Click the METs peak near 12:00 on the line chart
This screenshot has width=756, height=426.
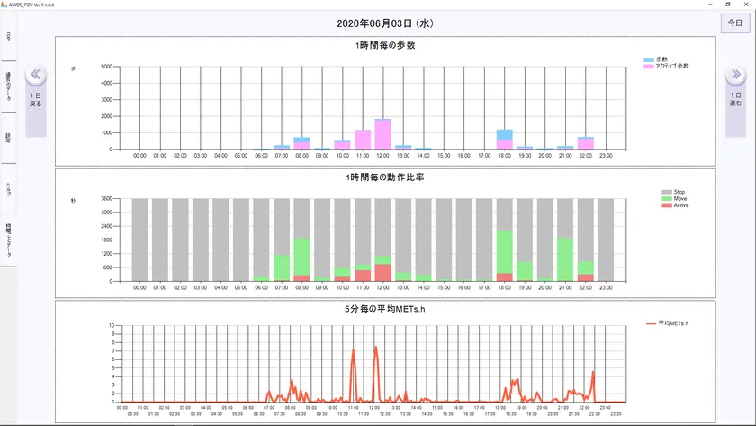(x=375, y=348)
